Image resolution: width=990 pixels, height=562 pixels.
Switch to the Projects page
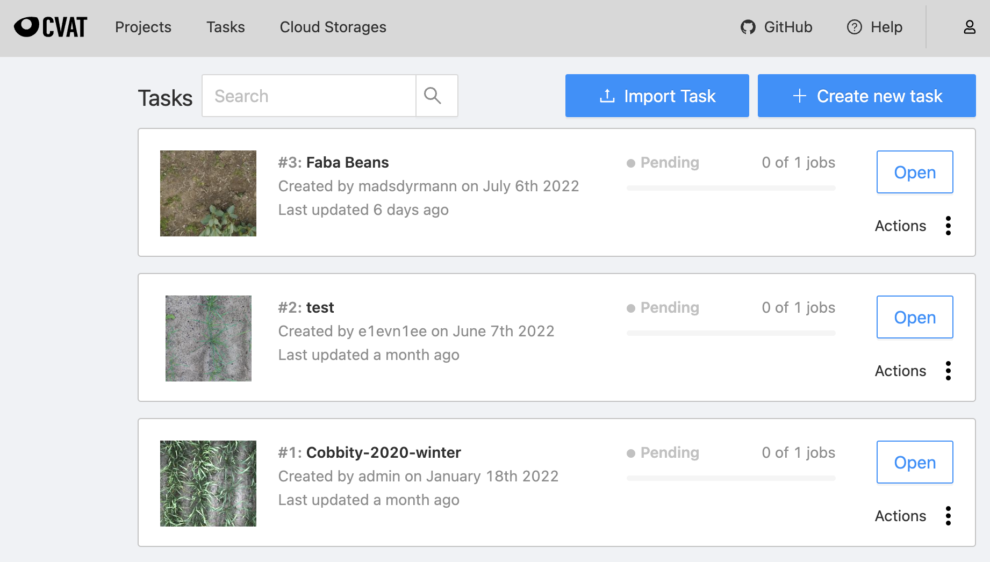(x=143, y=27)
